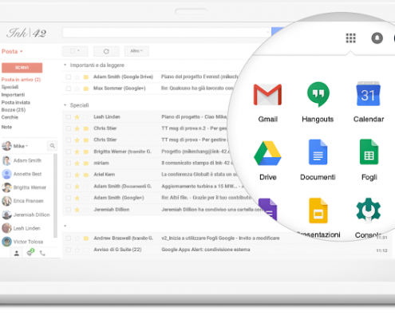Open the Mike status dropdown
The width and height of the screenshot is (395, 319).
point(21,146)
